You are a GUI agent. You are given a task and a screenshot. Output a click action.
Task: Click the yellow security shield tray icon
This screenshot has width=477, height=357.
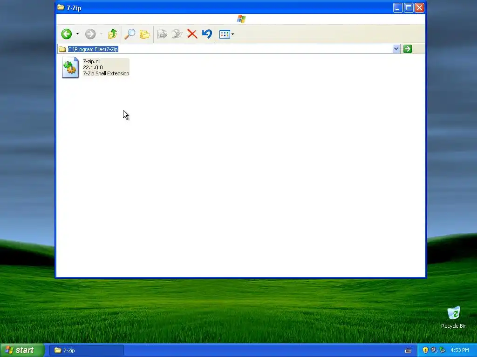point(425,350)
